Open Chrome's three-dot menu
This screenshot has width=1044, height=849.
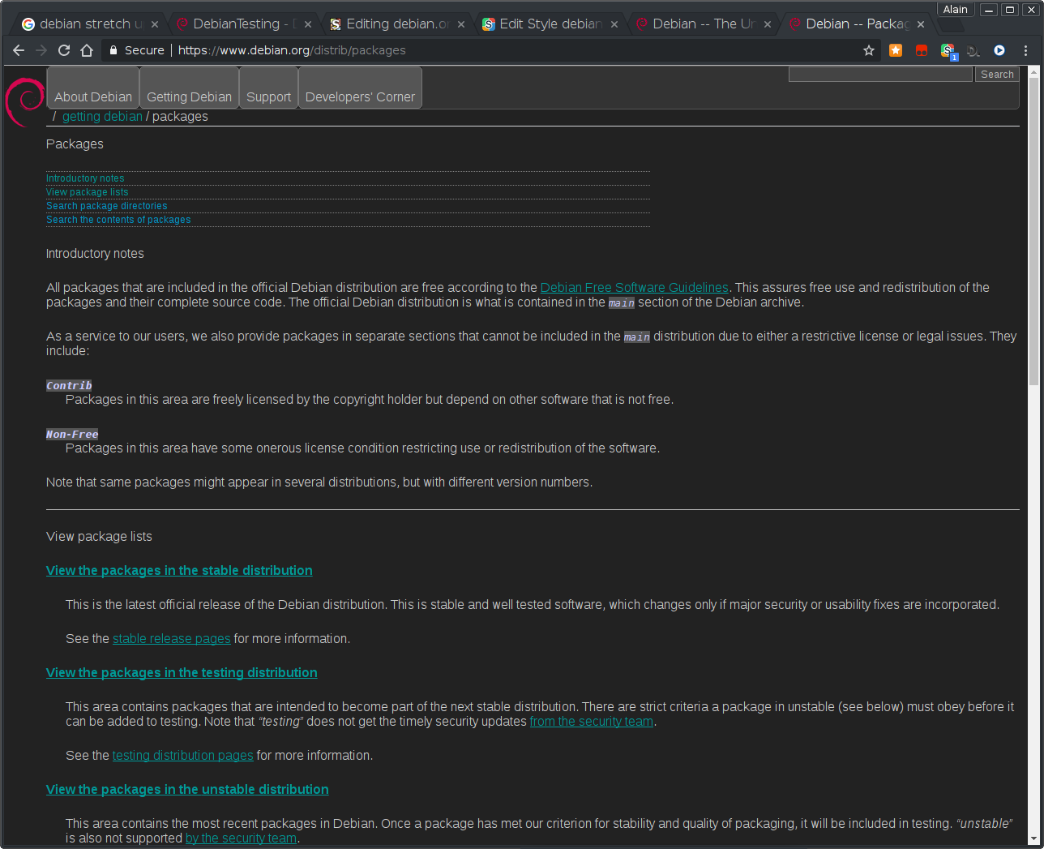[x=1025, y=49]
